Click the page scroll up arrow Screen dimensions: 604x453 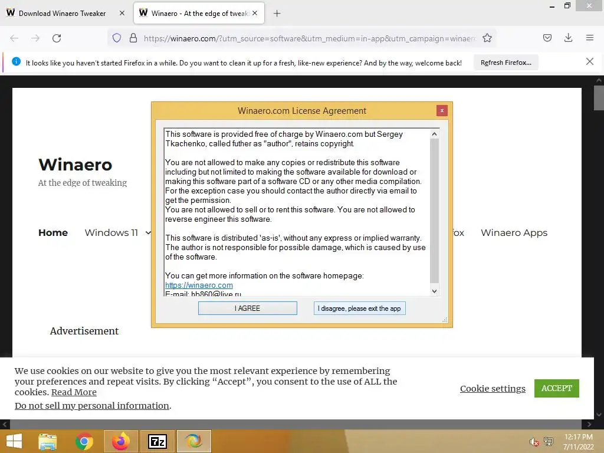599,80
